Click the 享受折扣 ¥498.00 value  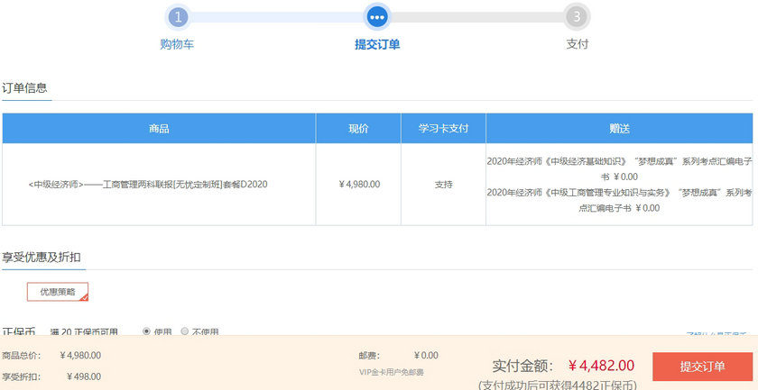point(84,376)
